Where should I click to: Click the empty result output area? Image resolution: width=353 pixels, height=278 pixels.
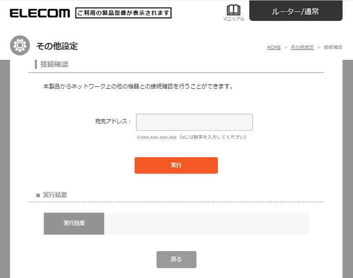point(206,223)
